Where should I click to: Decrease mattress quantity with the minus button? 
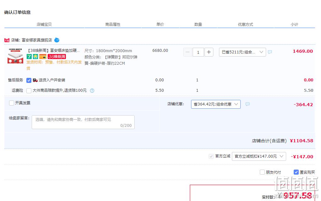pos(188,52)
